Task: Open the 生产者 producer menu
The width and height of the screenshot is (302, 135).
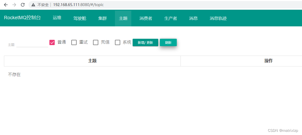Action: [171, 18]
